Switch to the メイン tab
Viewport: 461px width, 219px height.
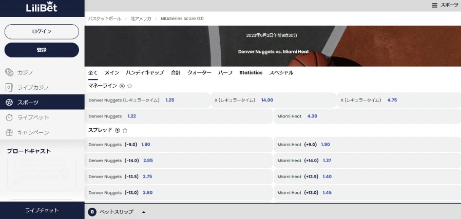click(x=112, y=73)
